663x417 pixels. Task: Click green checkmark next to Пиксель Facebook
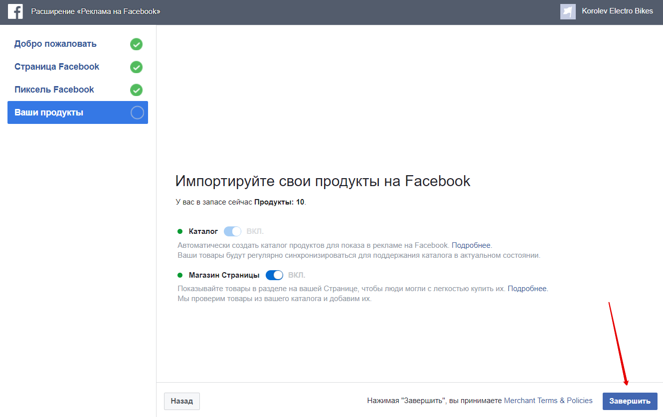(x=136, y=90)
